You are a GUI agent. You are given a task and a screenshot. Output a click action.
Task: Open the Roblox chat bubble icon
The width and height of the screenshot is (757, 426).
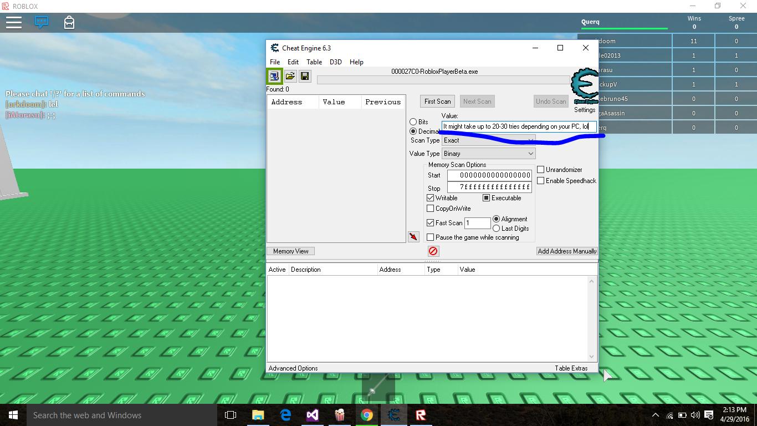(x=42, y=22)
